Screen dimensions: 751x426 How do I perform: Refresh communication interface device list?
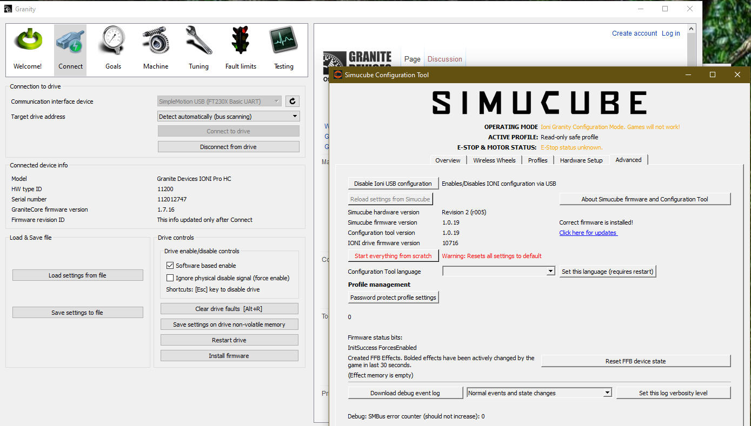[293, 101]
